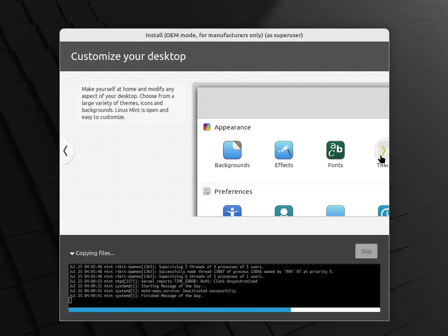Click the installer window title bar text
This screenshot has height=336, width=448.
coord(224,35)
